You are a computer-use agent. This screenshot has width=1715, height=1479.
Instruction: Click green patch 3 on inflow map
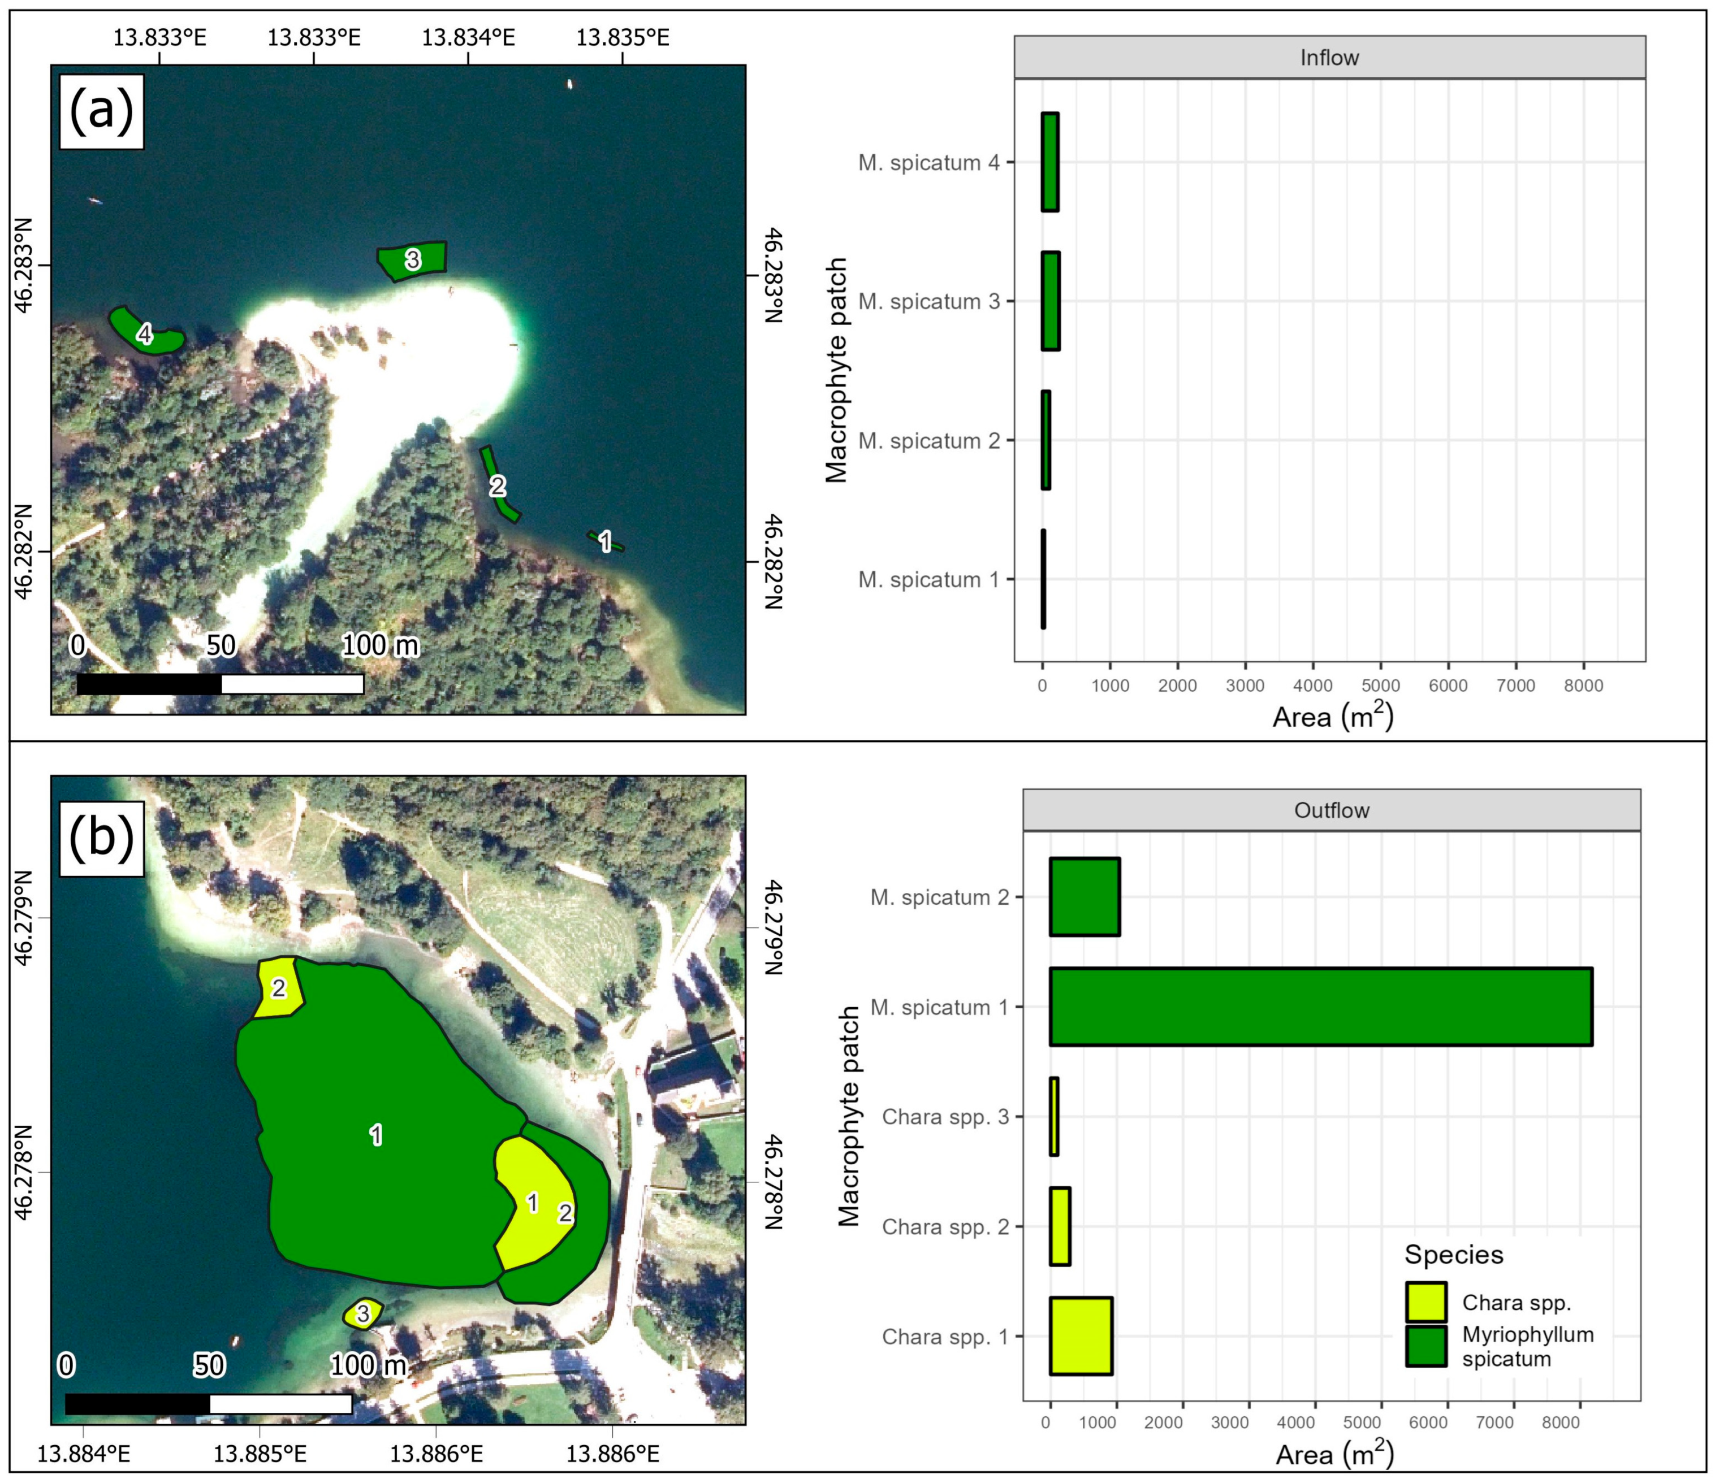click(412, 261)
